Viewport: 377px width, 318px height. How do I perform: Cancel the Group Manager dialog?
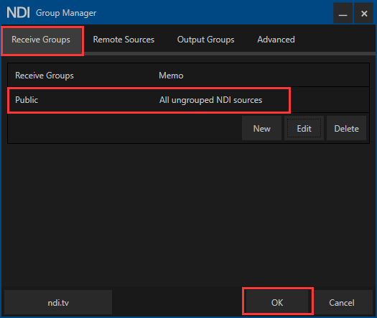click(x=342, y=302)
